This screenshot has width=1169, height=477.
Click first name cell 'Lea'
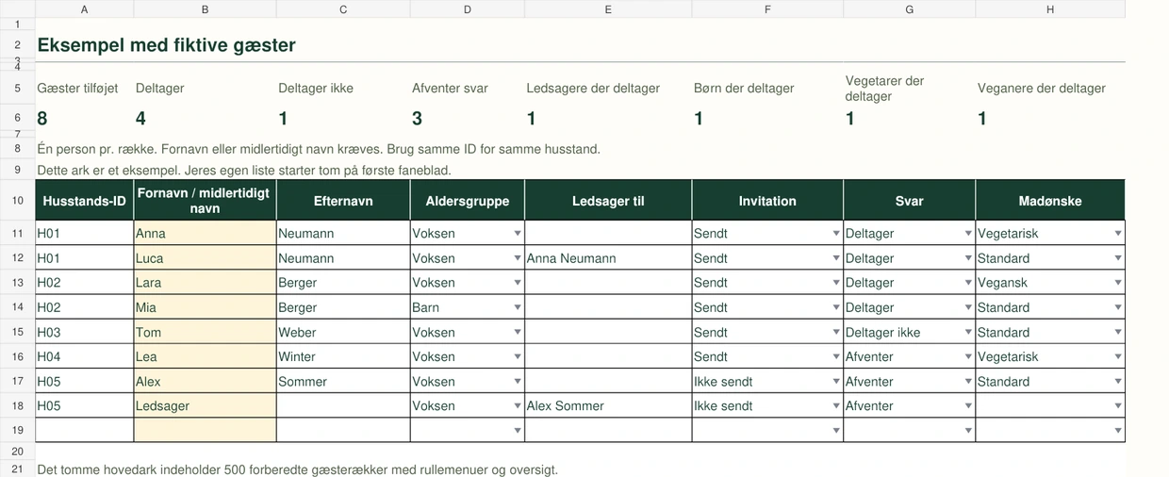(206, 357)
